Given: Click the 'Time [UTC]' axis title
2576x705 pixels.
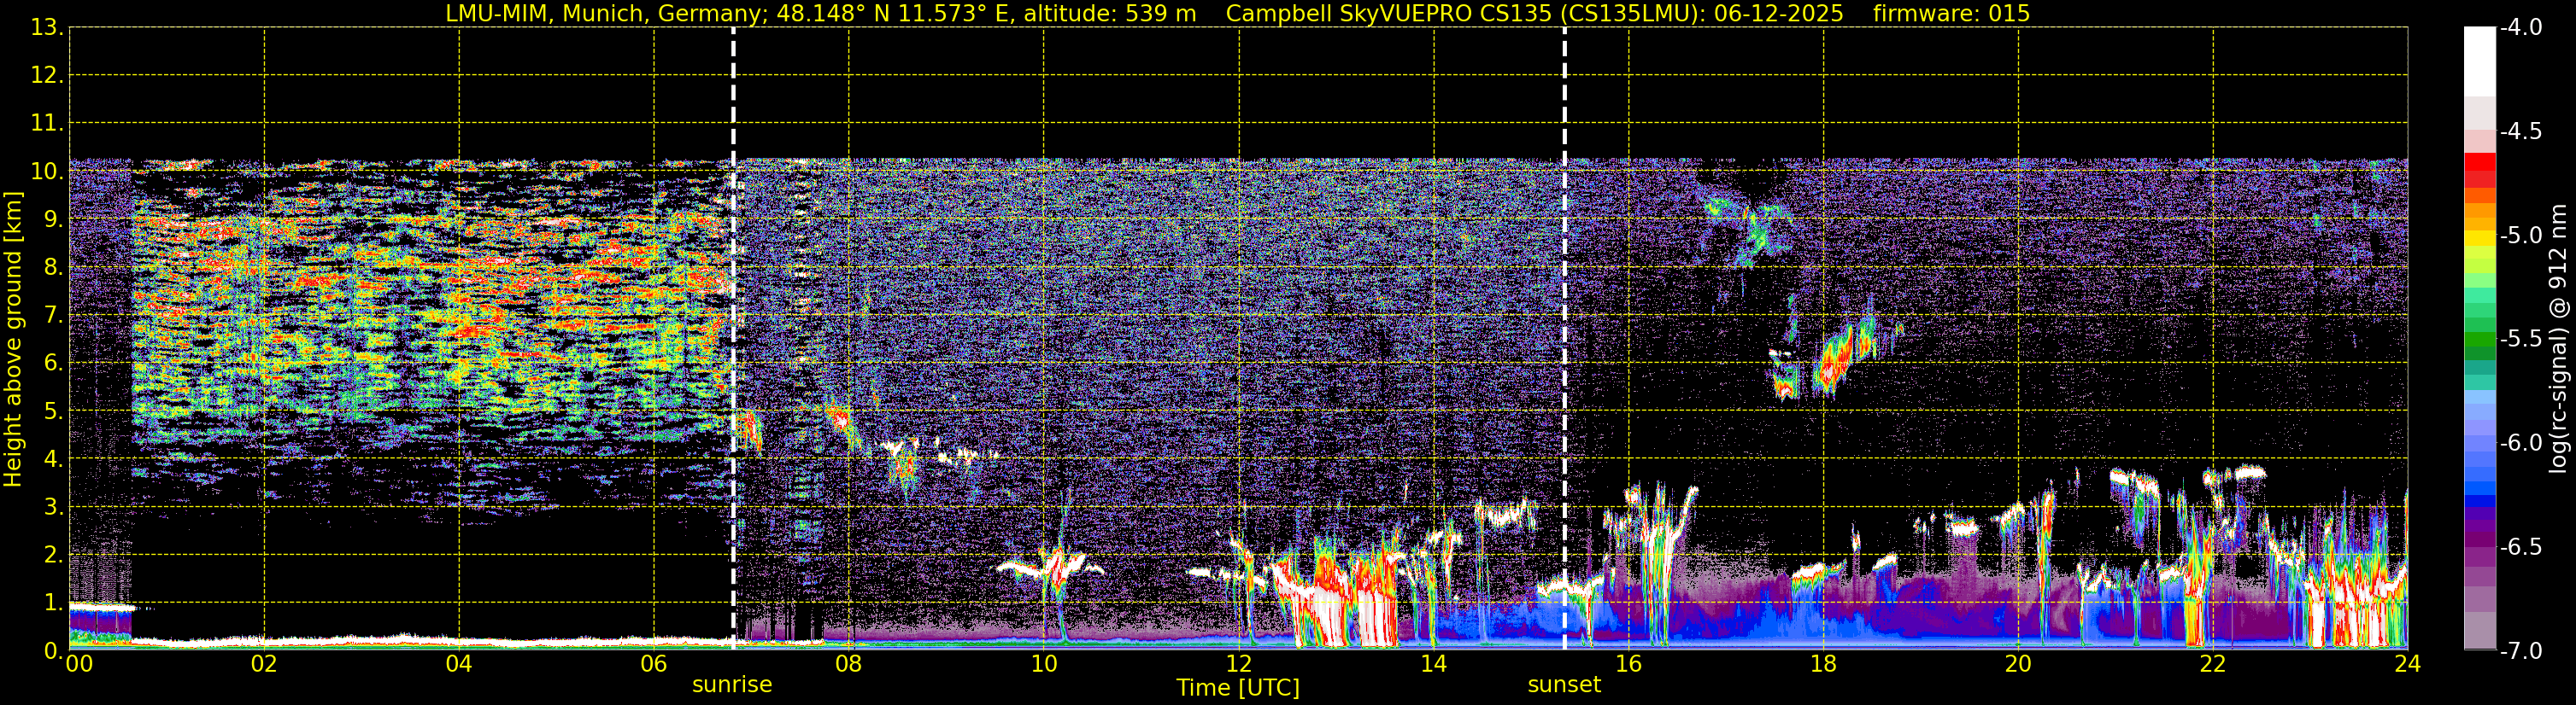Looking at the screenshot, I should click(1238, 688).
